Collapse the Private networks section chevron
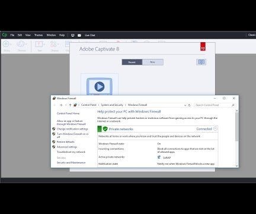This screenshot has width=256, height=214. pos(215,129)
